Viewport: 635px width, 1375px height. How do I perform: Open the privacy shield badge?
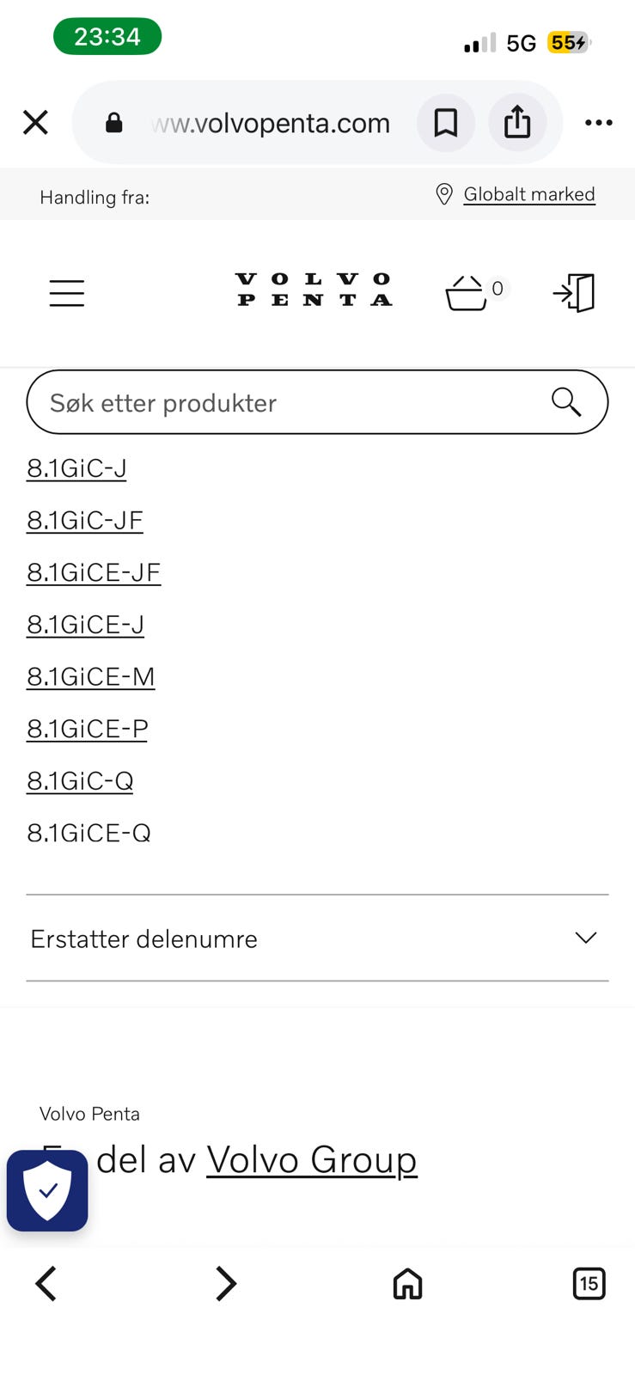[x=47, y=1190]
